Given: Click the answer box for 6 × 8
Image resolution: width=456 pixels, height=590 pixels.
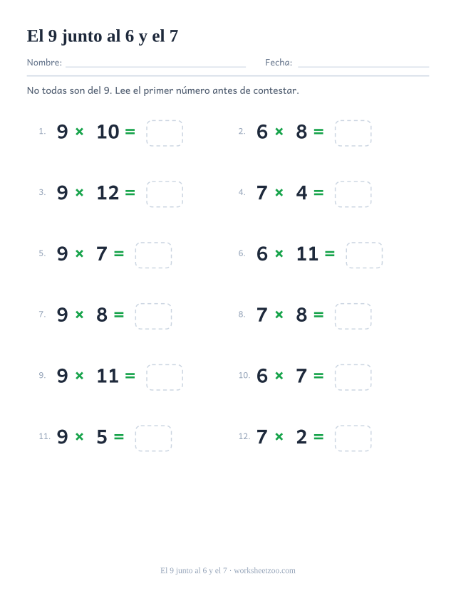Looking at the screenshot, I should coord(353,133).
